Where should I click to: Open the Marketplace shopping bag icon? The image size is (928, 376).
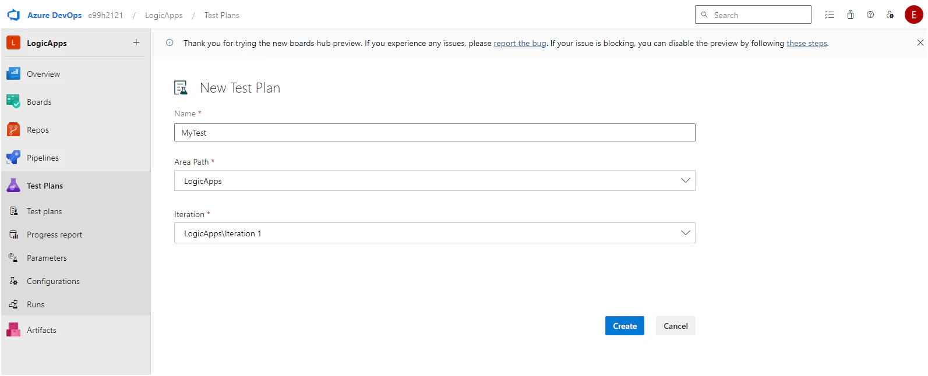point(851,15)
